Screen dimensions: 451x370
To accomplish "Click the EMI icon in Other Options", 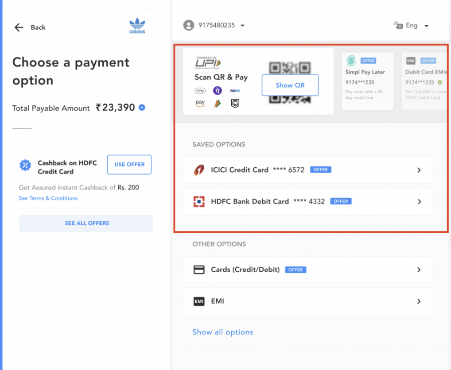I will pos(199,301).
